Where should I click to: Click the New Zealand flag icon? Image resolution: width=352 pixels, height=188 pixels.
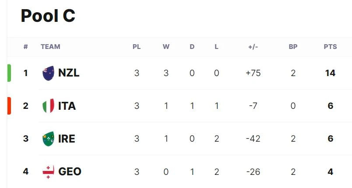pyautogui.click(x=48, y=73)
